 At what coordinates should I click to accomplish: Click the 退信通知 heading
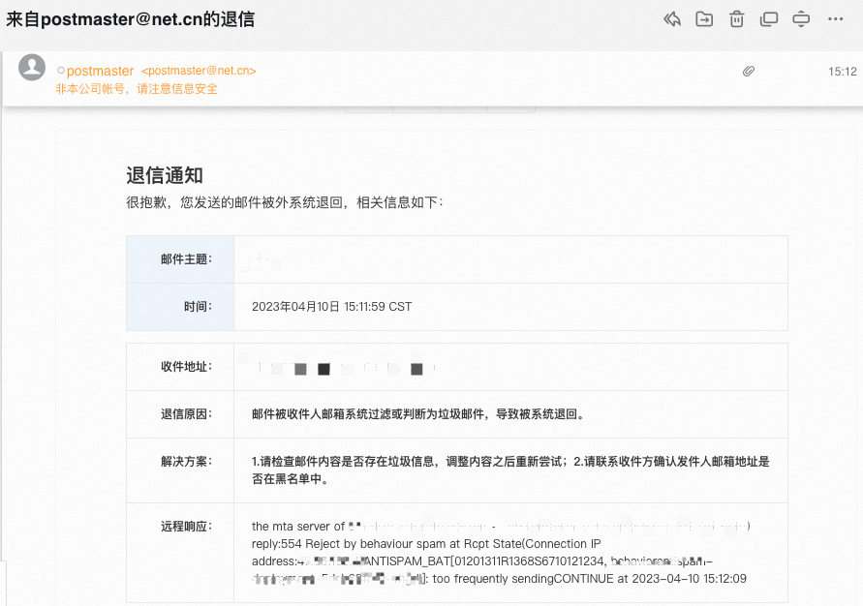click(x=165, y=175)
